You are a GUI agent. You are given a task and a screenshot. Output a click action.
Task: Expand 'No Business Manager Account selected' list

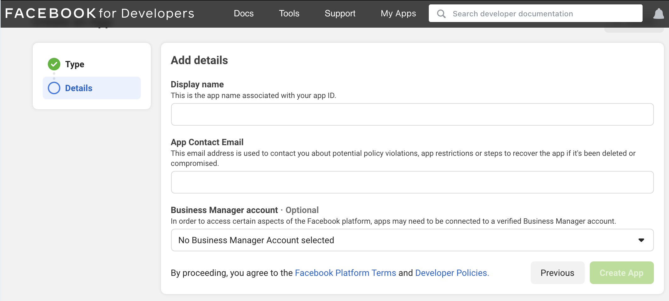coord(256,240)
